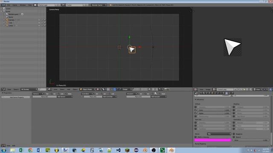Image resolution: width=273 pixels, height=153 pixels.
Task: Open the Object Mode dropdown
Action: point(87,89)
